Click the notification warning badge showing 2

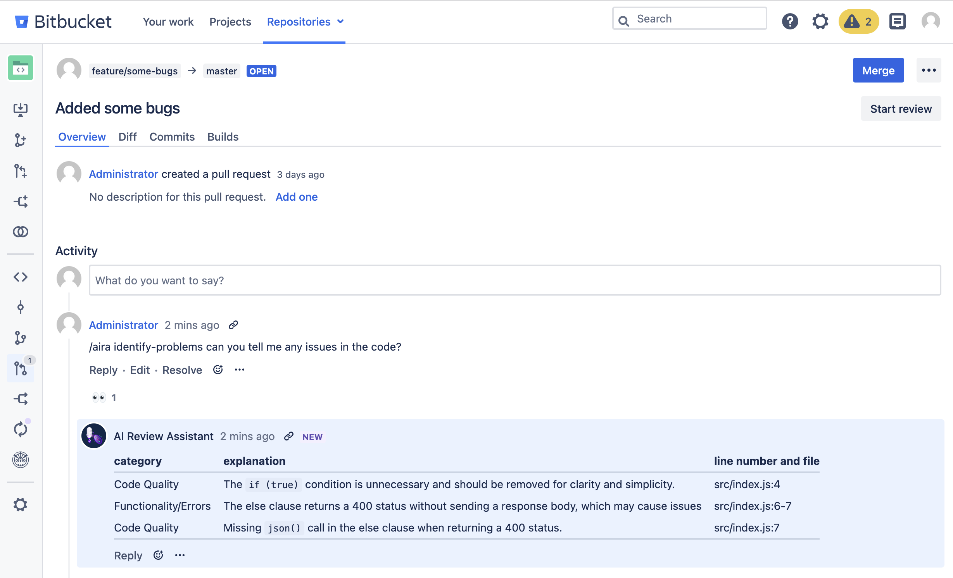click(858, 22)
